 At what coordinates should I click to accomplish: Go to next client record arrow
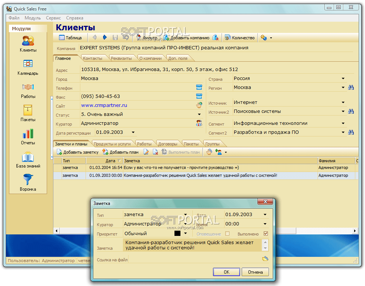105,37
